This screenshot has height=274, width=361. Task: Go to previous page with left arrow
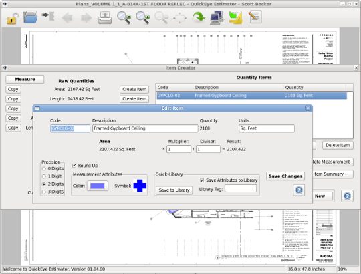tap(68, 18)
